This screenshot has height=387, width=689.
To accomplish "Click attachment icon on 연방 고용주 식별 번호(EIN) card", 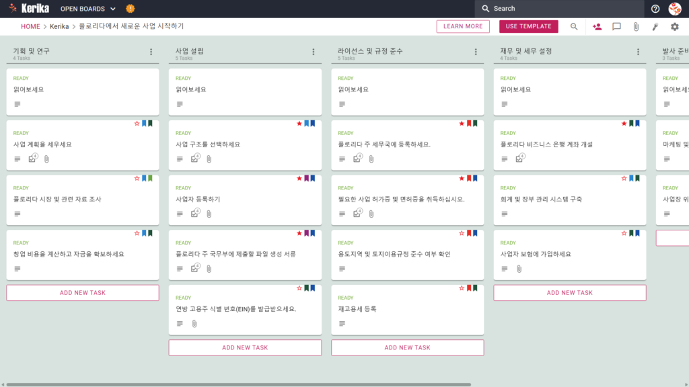I will (194, 323).
